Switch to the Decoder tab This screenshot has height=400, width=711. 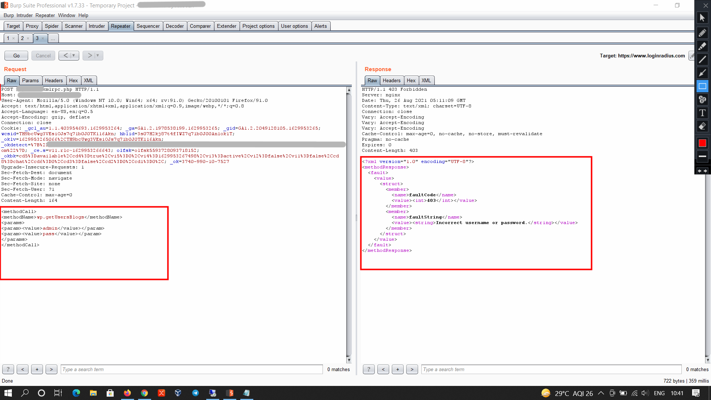(x=175, y=26)
